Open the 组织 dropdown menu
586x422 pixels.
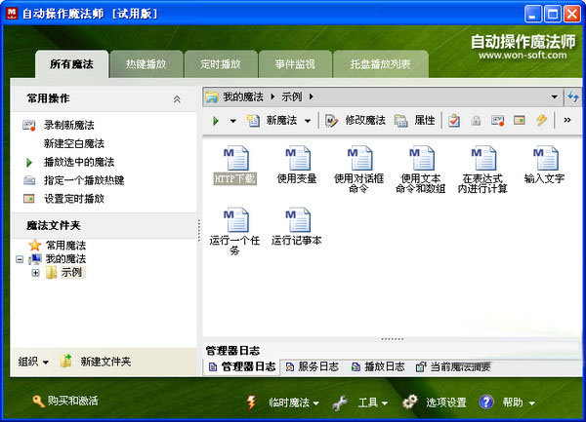(x=33, y=362)
